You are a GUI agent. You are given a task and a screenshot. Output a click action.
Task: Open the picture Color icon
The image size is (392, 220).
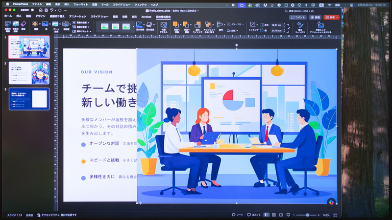(45, 24)
